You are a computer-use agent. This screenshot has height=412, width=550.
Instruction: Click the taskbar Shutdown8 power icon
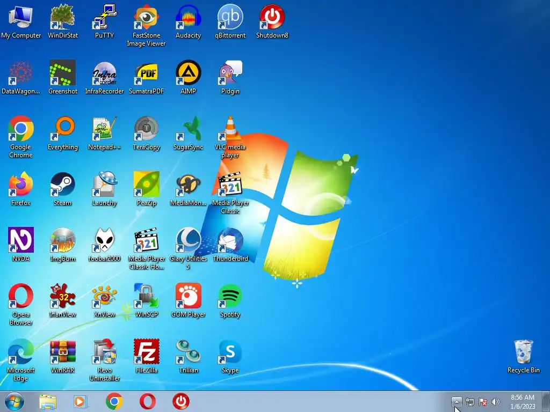point(181,402)
